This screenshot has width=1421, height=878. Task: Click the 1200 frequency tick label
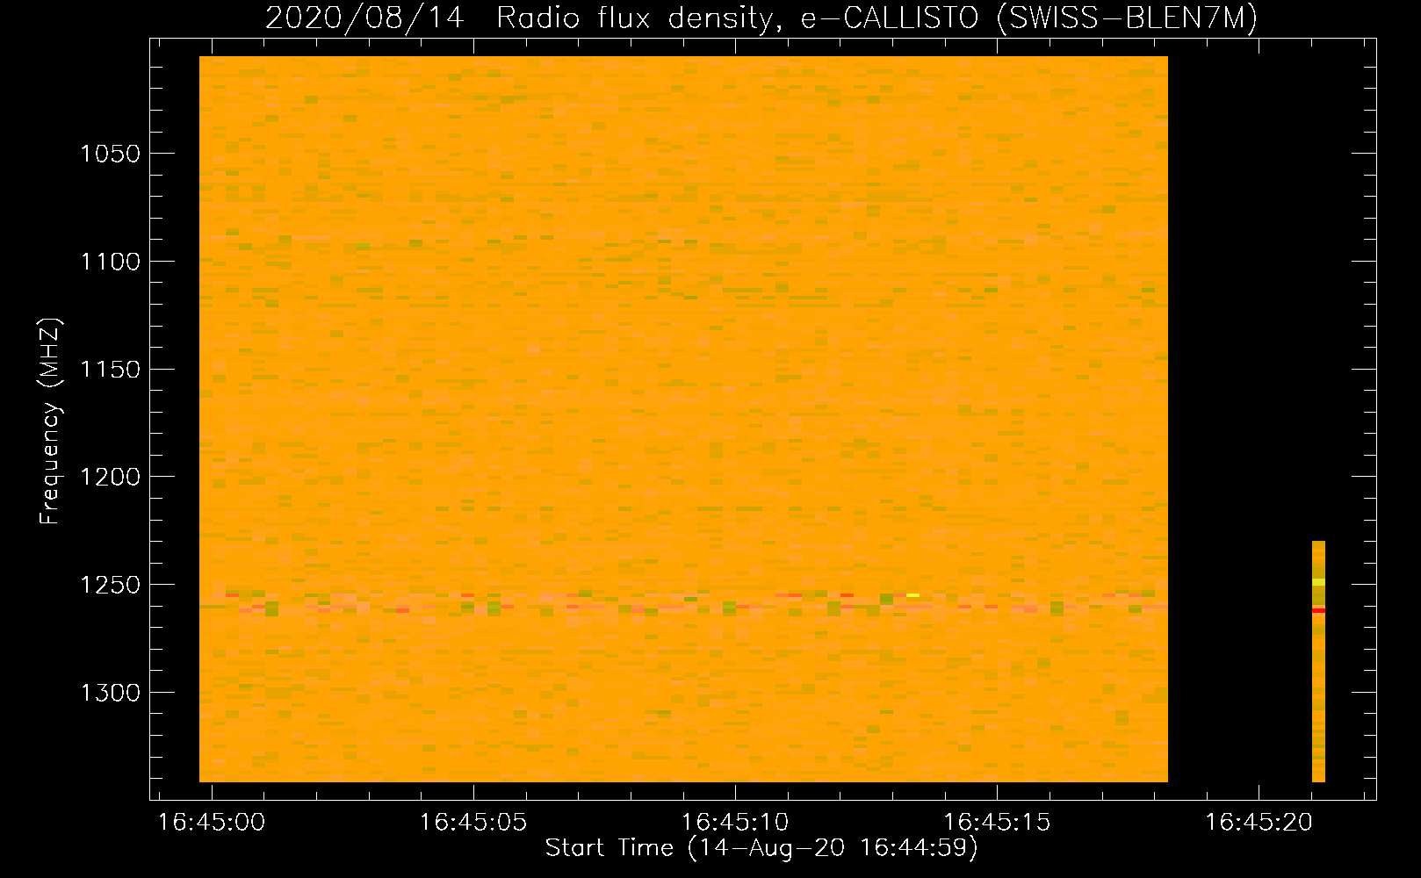(110, 477)
